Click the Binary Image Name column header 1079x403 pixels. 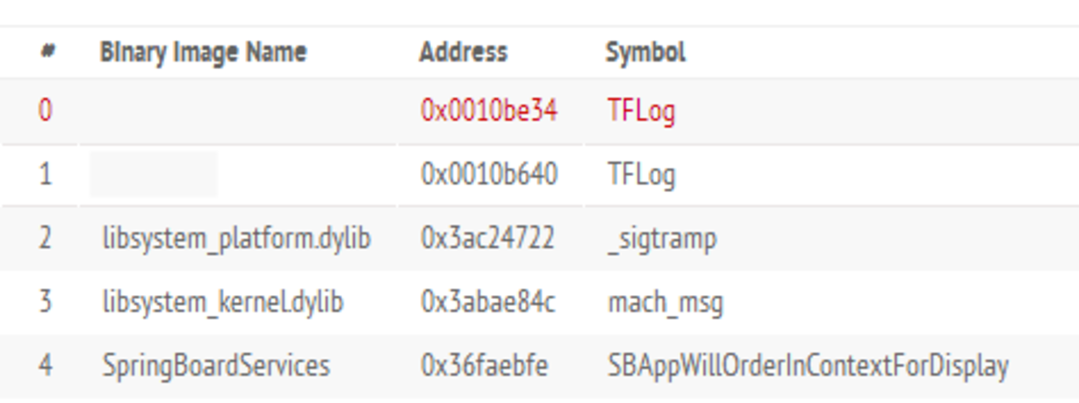203,52
